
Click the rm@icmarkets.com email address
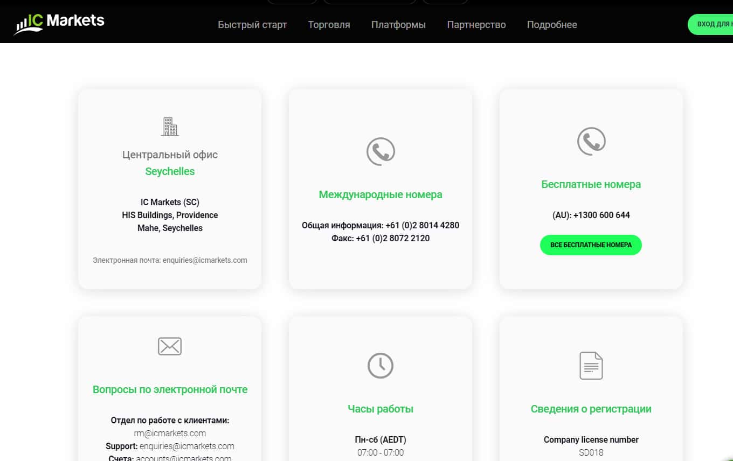click(x=170, y=433)
